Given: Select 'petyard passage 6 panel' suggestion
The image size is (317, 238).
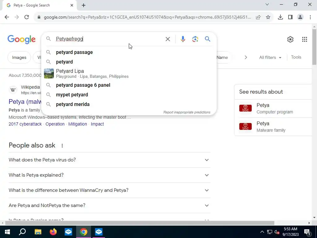Looking at the screenshot, I should coord(129,85).
